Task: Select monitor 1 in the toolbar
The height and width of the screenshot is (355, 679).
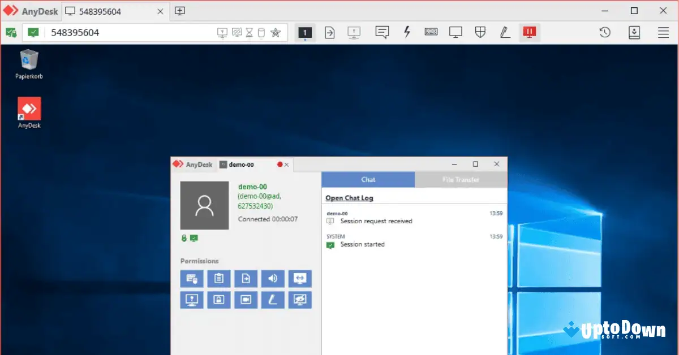Action: pos(305,32)
